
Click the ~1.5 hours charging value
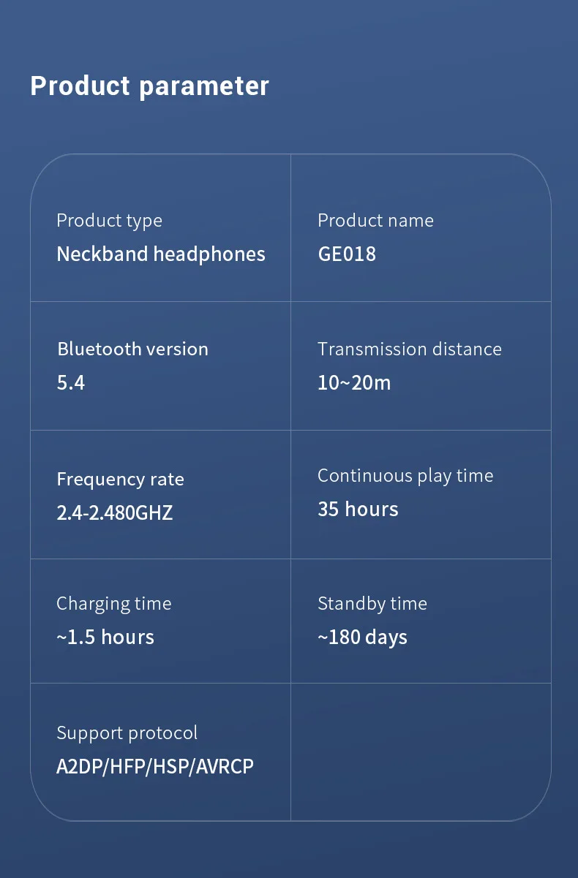105,637
